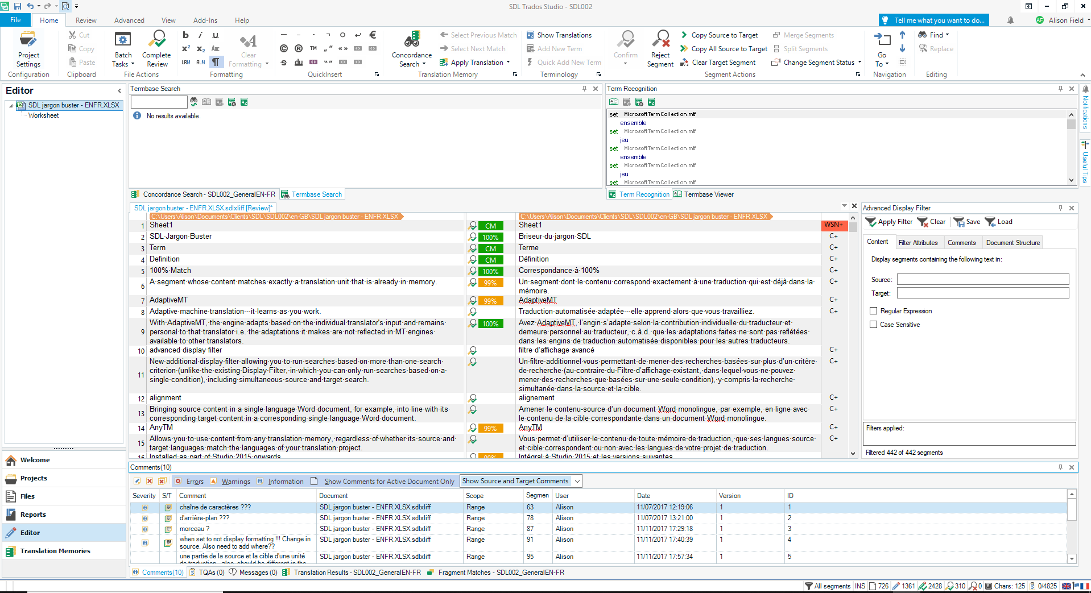Click Show Translations
This screenshot has width=1091, height=593.
tap(559, 35)
